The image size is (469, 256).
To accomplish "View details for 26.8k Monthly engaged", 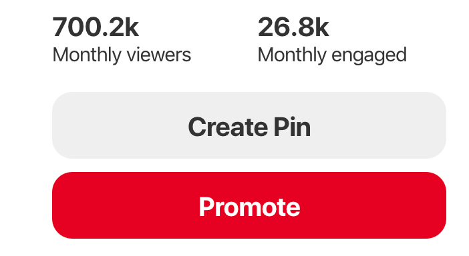I will [332, 40].
